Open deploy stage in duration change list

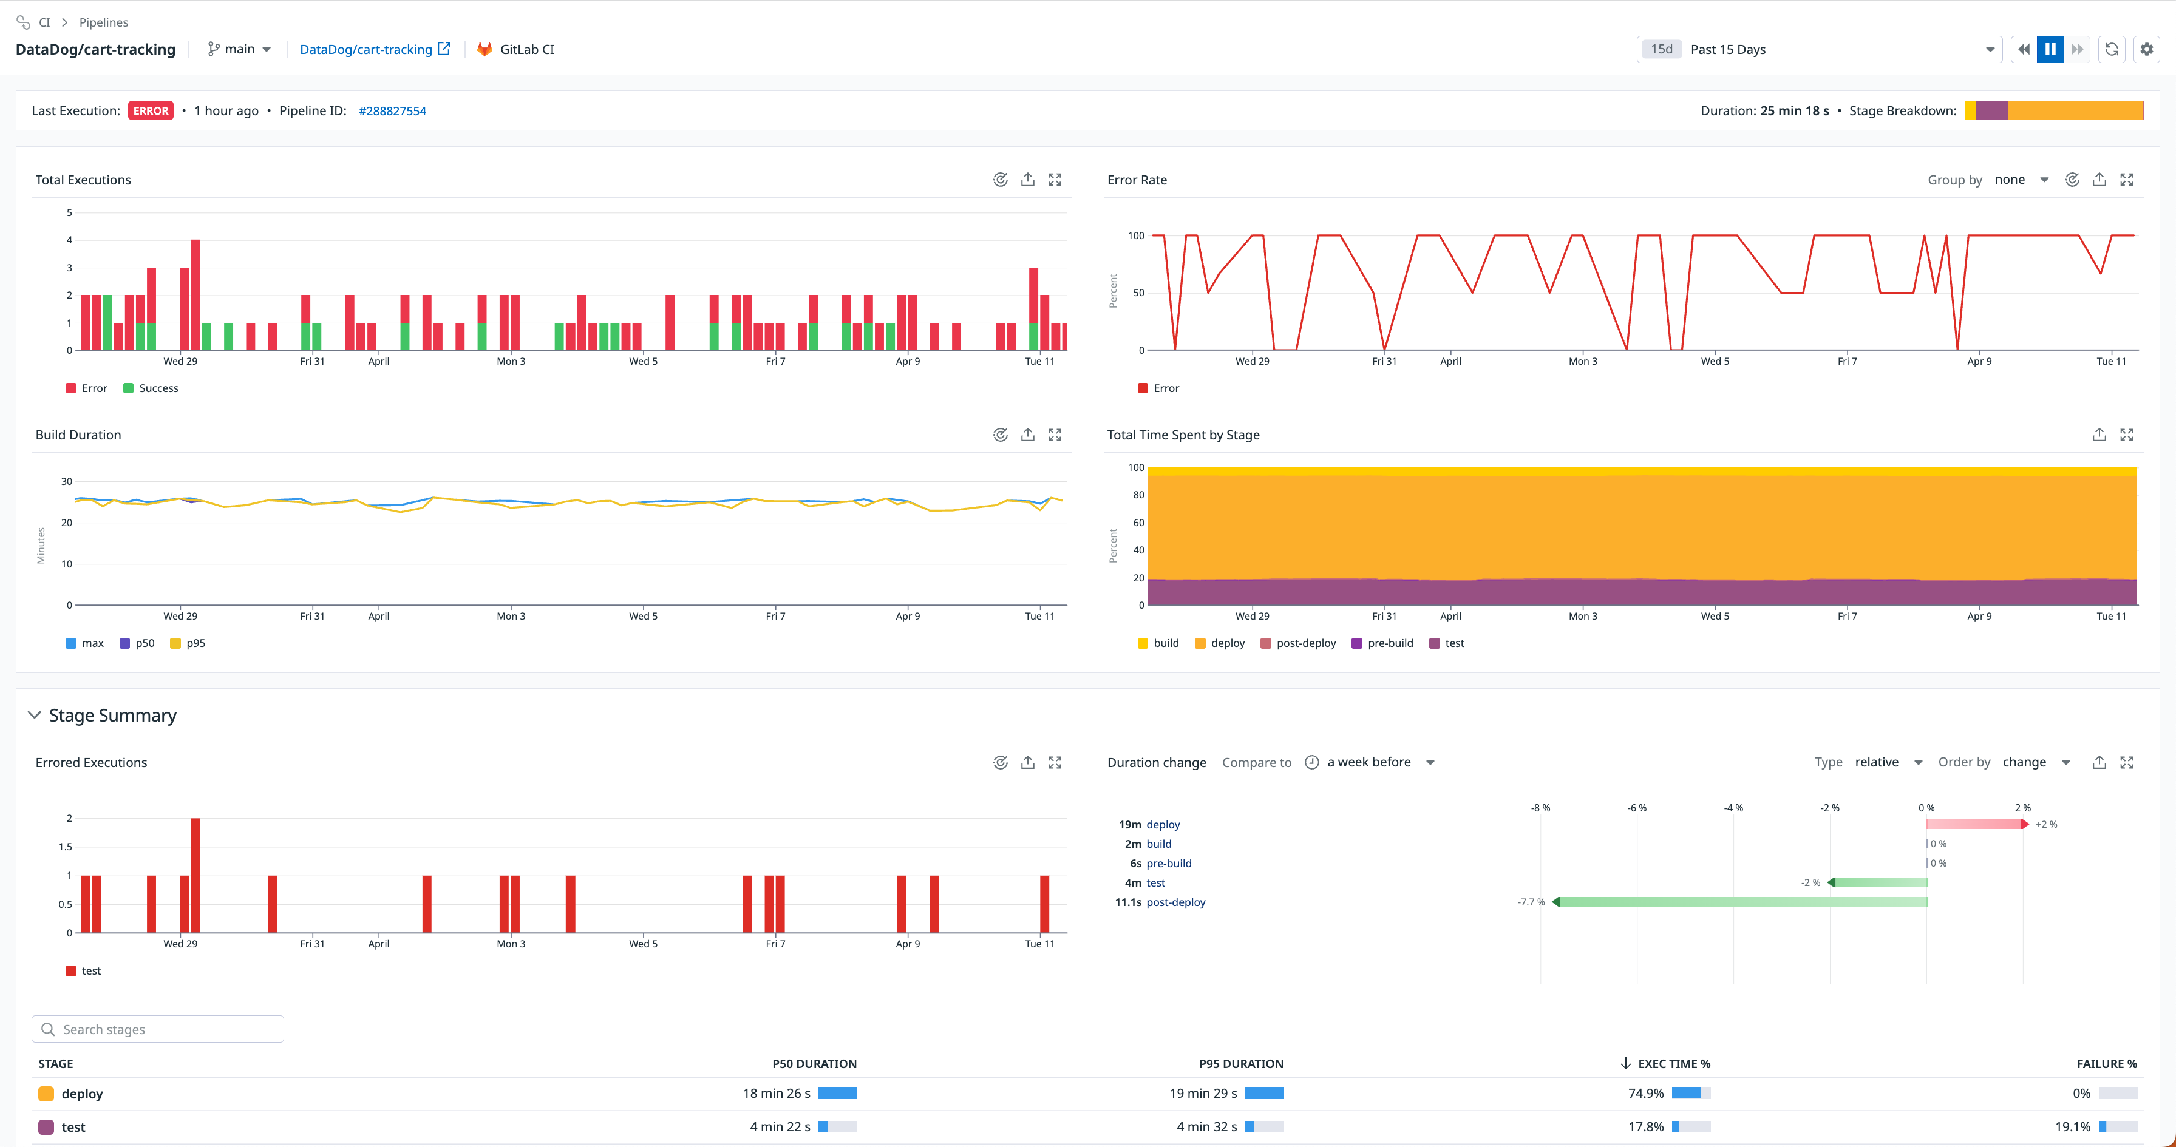coord(1163,824)
